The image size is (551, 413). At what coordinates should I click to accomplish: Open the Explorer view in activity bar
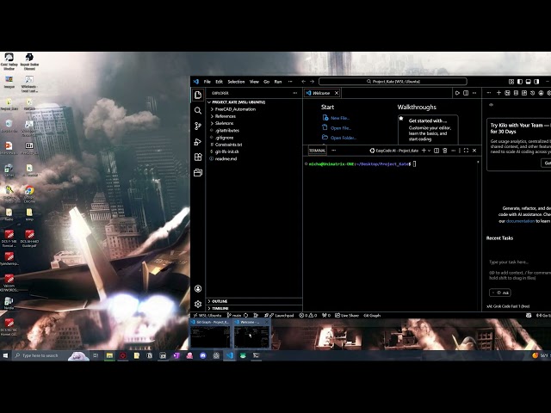(198, 95)
